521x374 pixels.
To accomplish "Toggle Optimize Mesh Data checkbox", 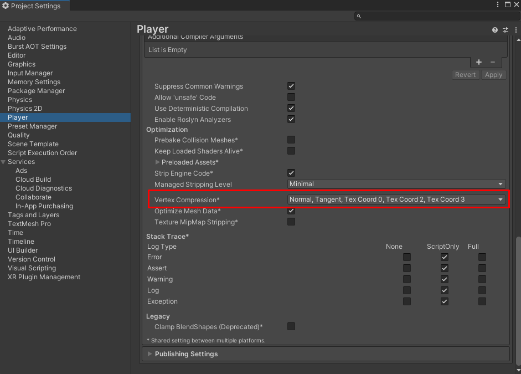I will coord(291,211).
